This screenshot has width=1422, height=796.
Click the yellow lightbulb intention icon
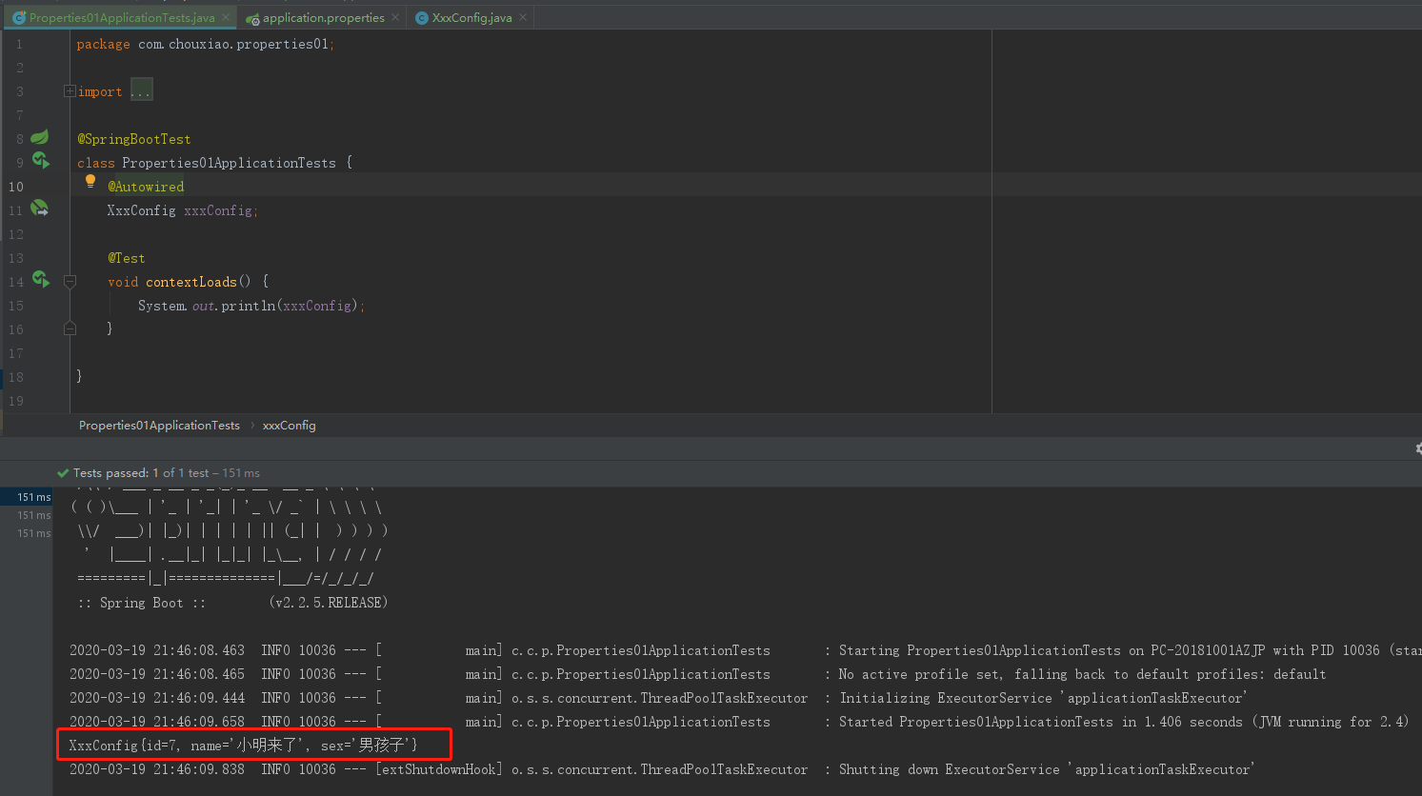coord(90,181)
